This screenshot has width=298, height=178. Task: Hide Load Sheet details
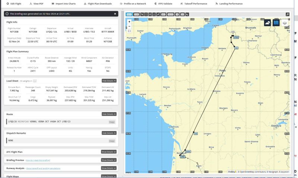109,81
